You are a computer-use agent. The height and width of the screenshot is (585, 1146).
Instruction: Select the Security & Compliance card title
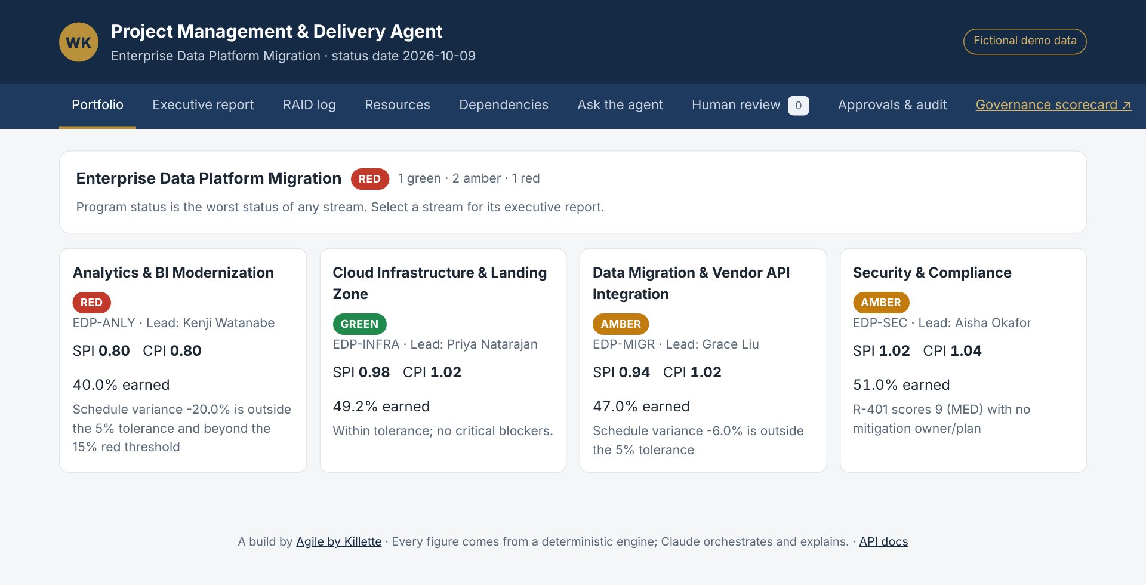(932, 273)
